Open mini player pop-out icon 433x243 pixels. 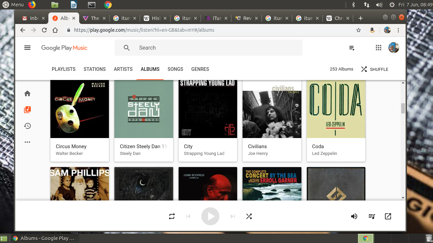(388, 216)
